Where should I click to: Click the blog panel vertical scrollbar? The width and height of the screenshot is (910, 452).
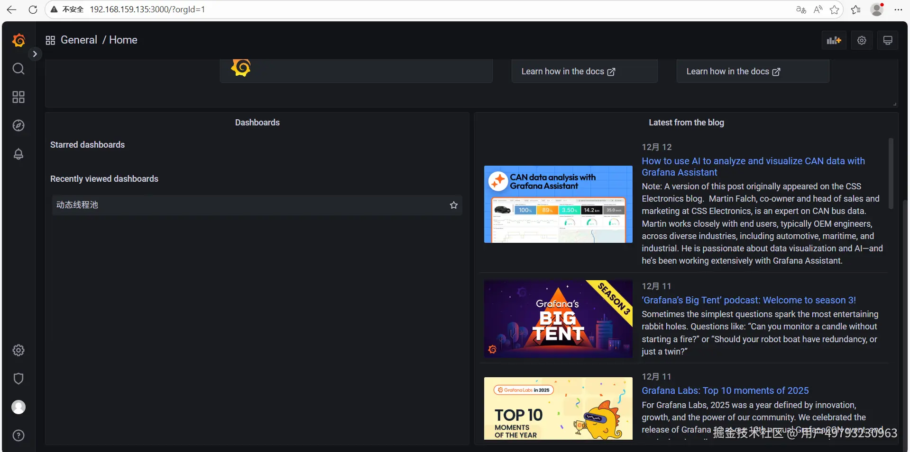click(891, 174)
